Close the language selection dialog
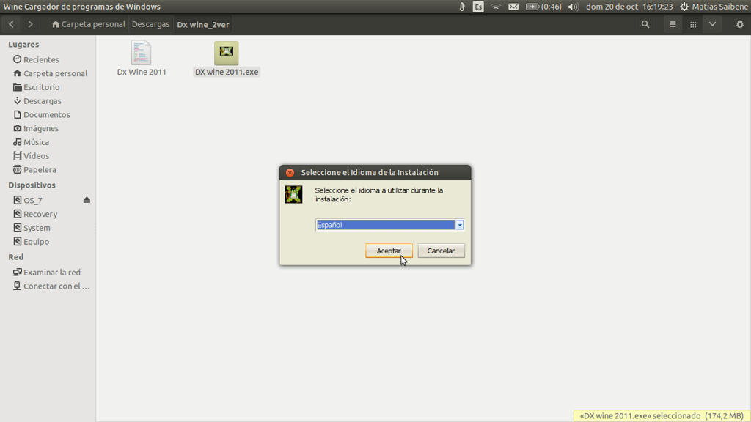Viewport: 751px width, 422px height. click(x=290, y=172)
